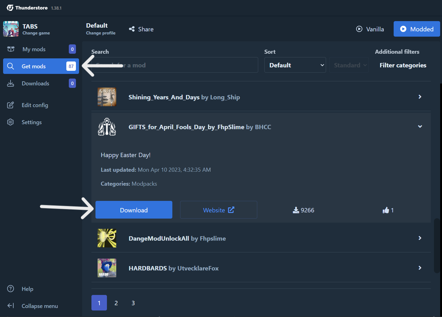Click the Shining_Years_And_Days by Long_Ship title

[x=184, y=97]
